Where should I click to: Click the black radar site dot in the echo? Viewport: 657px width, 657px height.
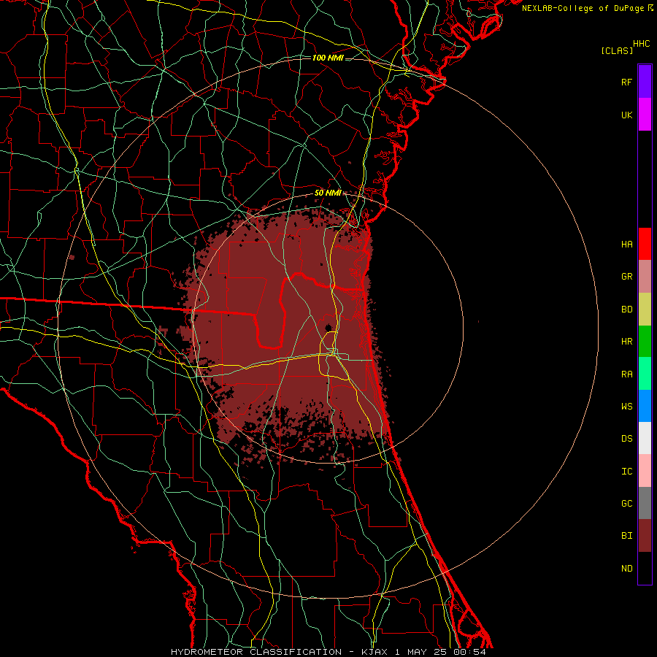[x=328, y=327]
